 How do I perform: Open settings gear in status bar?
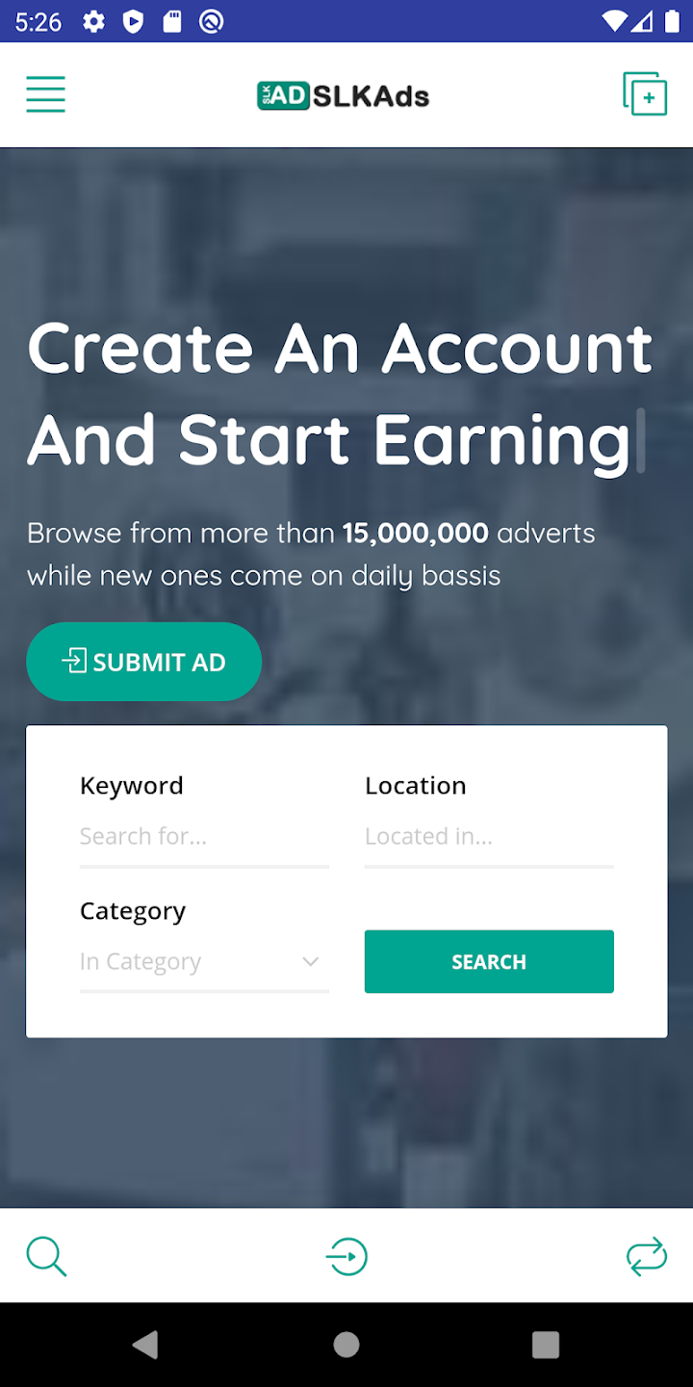pyautogui.click(x=93, y=21)
